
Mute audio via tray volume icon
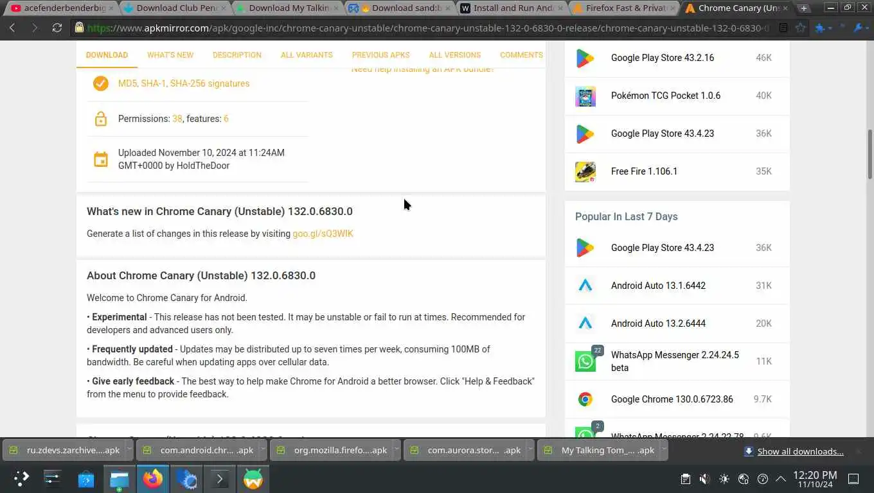704,479
